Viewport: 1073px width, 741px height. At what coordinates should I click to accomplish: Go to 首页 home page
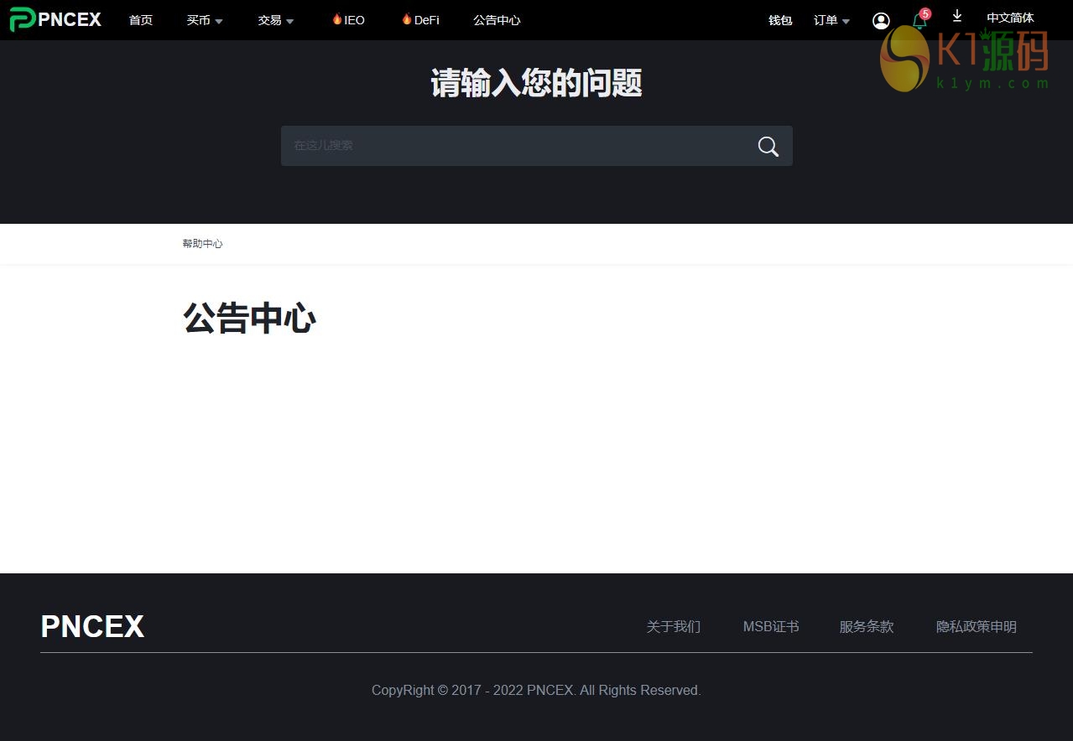[141, 20]
